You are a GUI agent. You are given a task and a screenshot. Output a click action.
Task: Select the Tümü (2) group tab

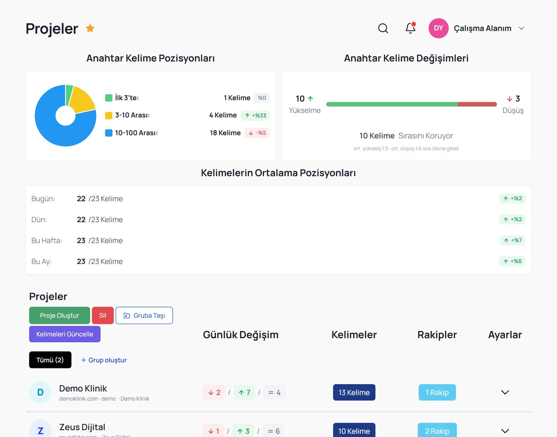tap(50, 360)
